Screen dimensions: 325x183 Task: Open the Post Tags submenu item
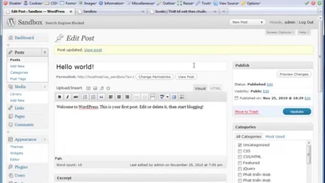tap(18, 79)
